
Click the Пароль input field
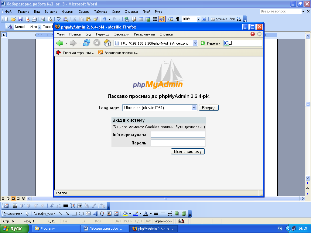click(x=178, y=143)
